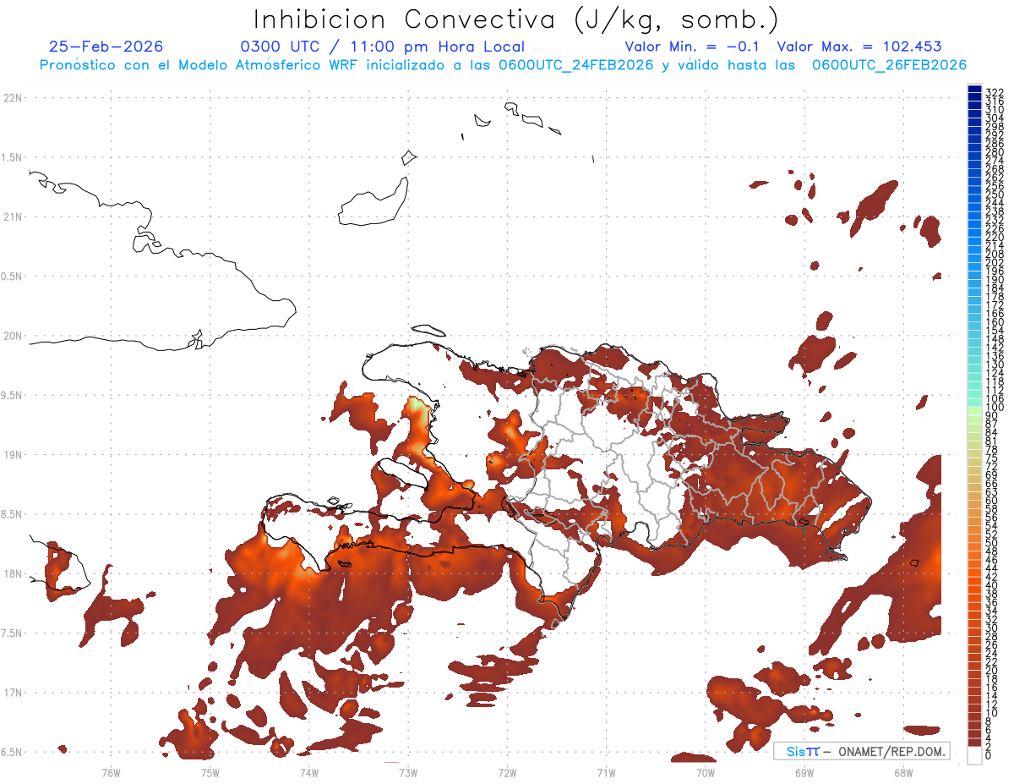The height and width of the screenshot is (784, 1014).
Task: Click the '72W' longitude label
Action: tap(507, 772)
